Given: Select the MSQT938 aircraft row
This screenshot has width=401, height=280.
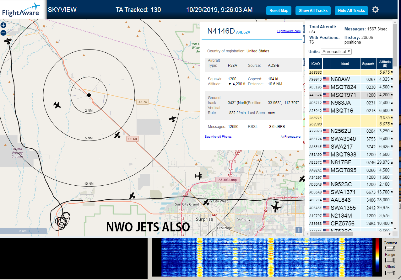Looking at the screenshot, I should (x=351, y=155).
